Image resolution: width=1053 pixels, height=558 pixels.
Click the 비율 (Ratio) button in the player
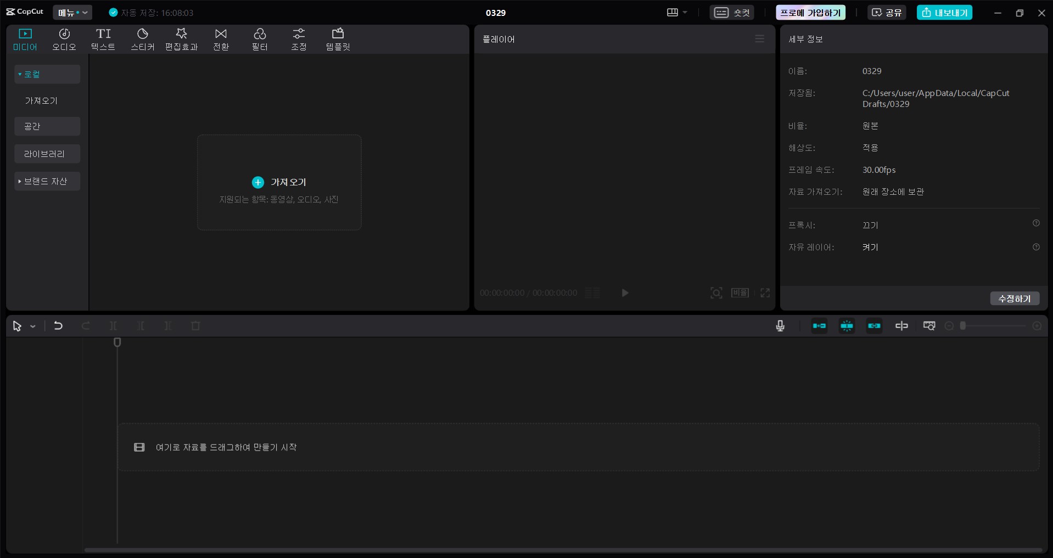click(740, 293)
